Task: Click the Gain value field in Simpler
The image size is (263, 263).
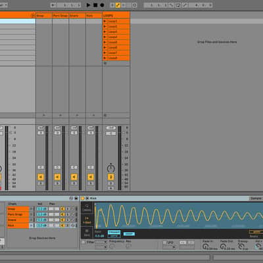Action: pyautogui.click(x=99, y=236)
